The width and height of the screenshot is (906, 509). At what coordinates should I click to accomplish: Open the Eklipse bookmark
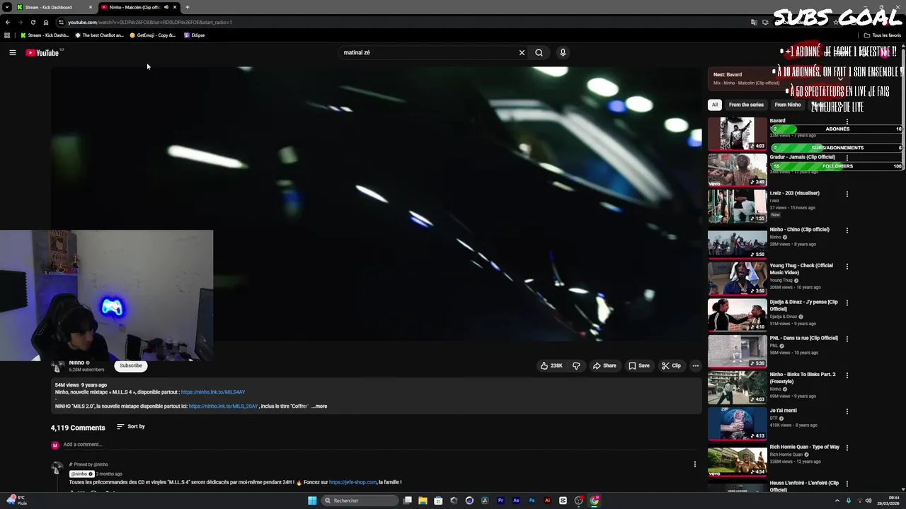[x=195, y=35]
